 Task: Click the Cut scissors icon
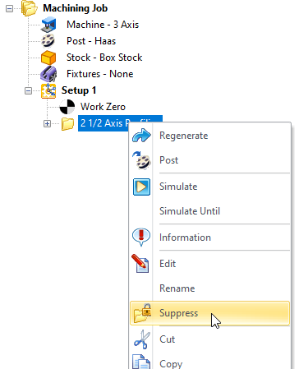142,339
